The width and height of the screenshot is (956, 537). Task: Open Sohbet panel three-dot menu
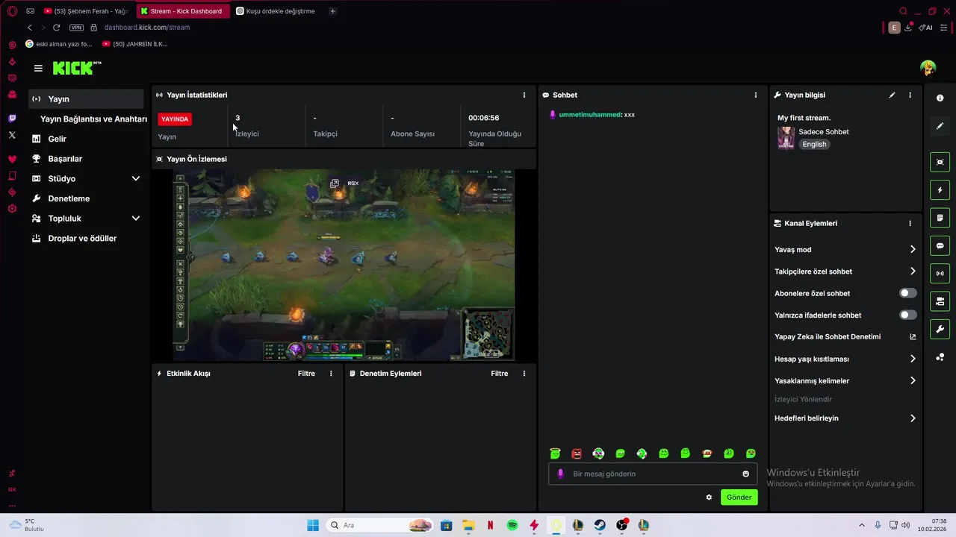click(755, 95)
